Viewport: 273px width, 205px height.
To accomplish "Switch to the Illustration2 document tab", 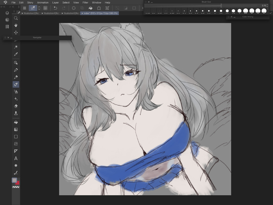I will coord(30,13).
